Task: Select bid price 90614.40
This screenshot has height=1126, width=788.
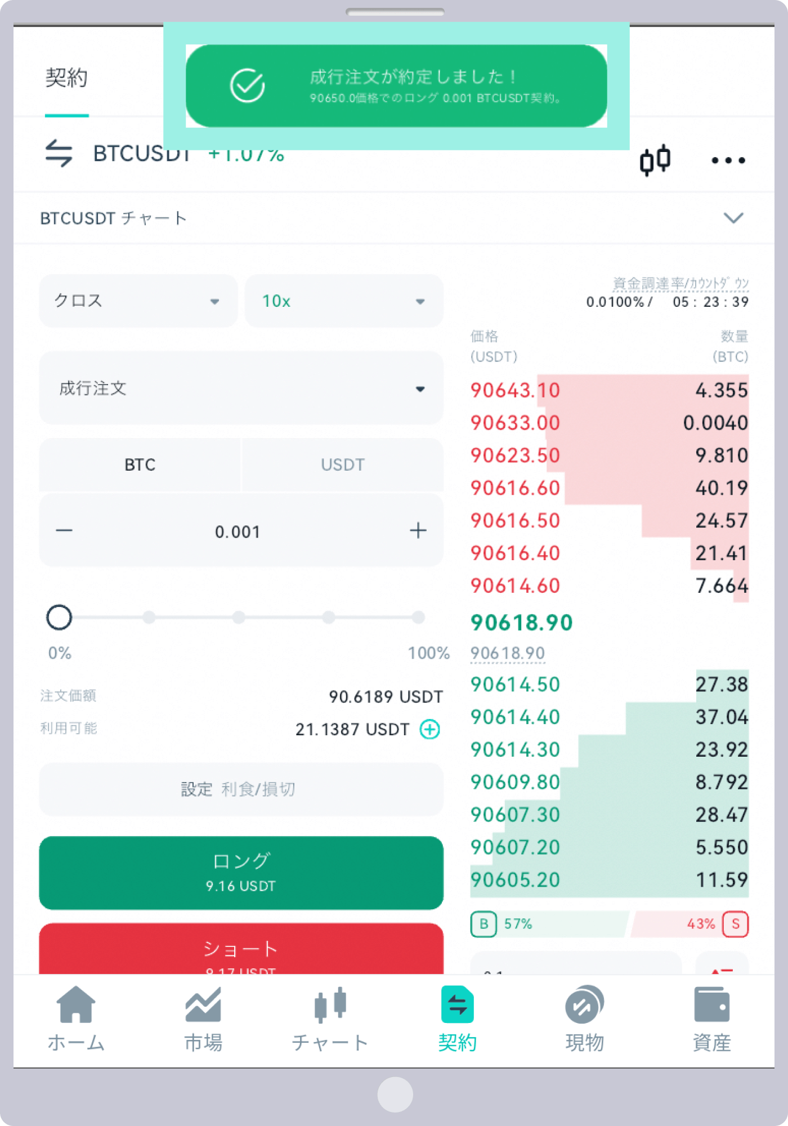Action: click(x=515, y=717)
